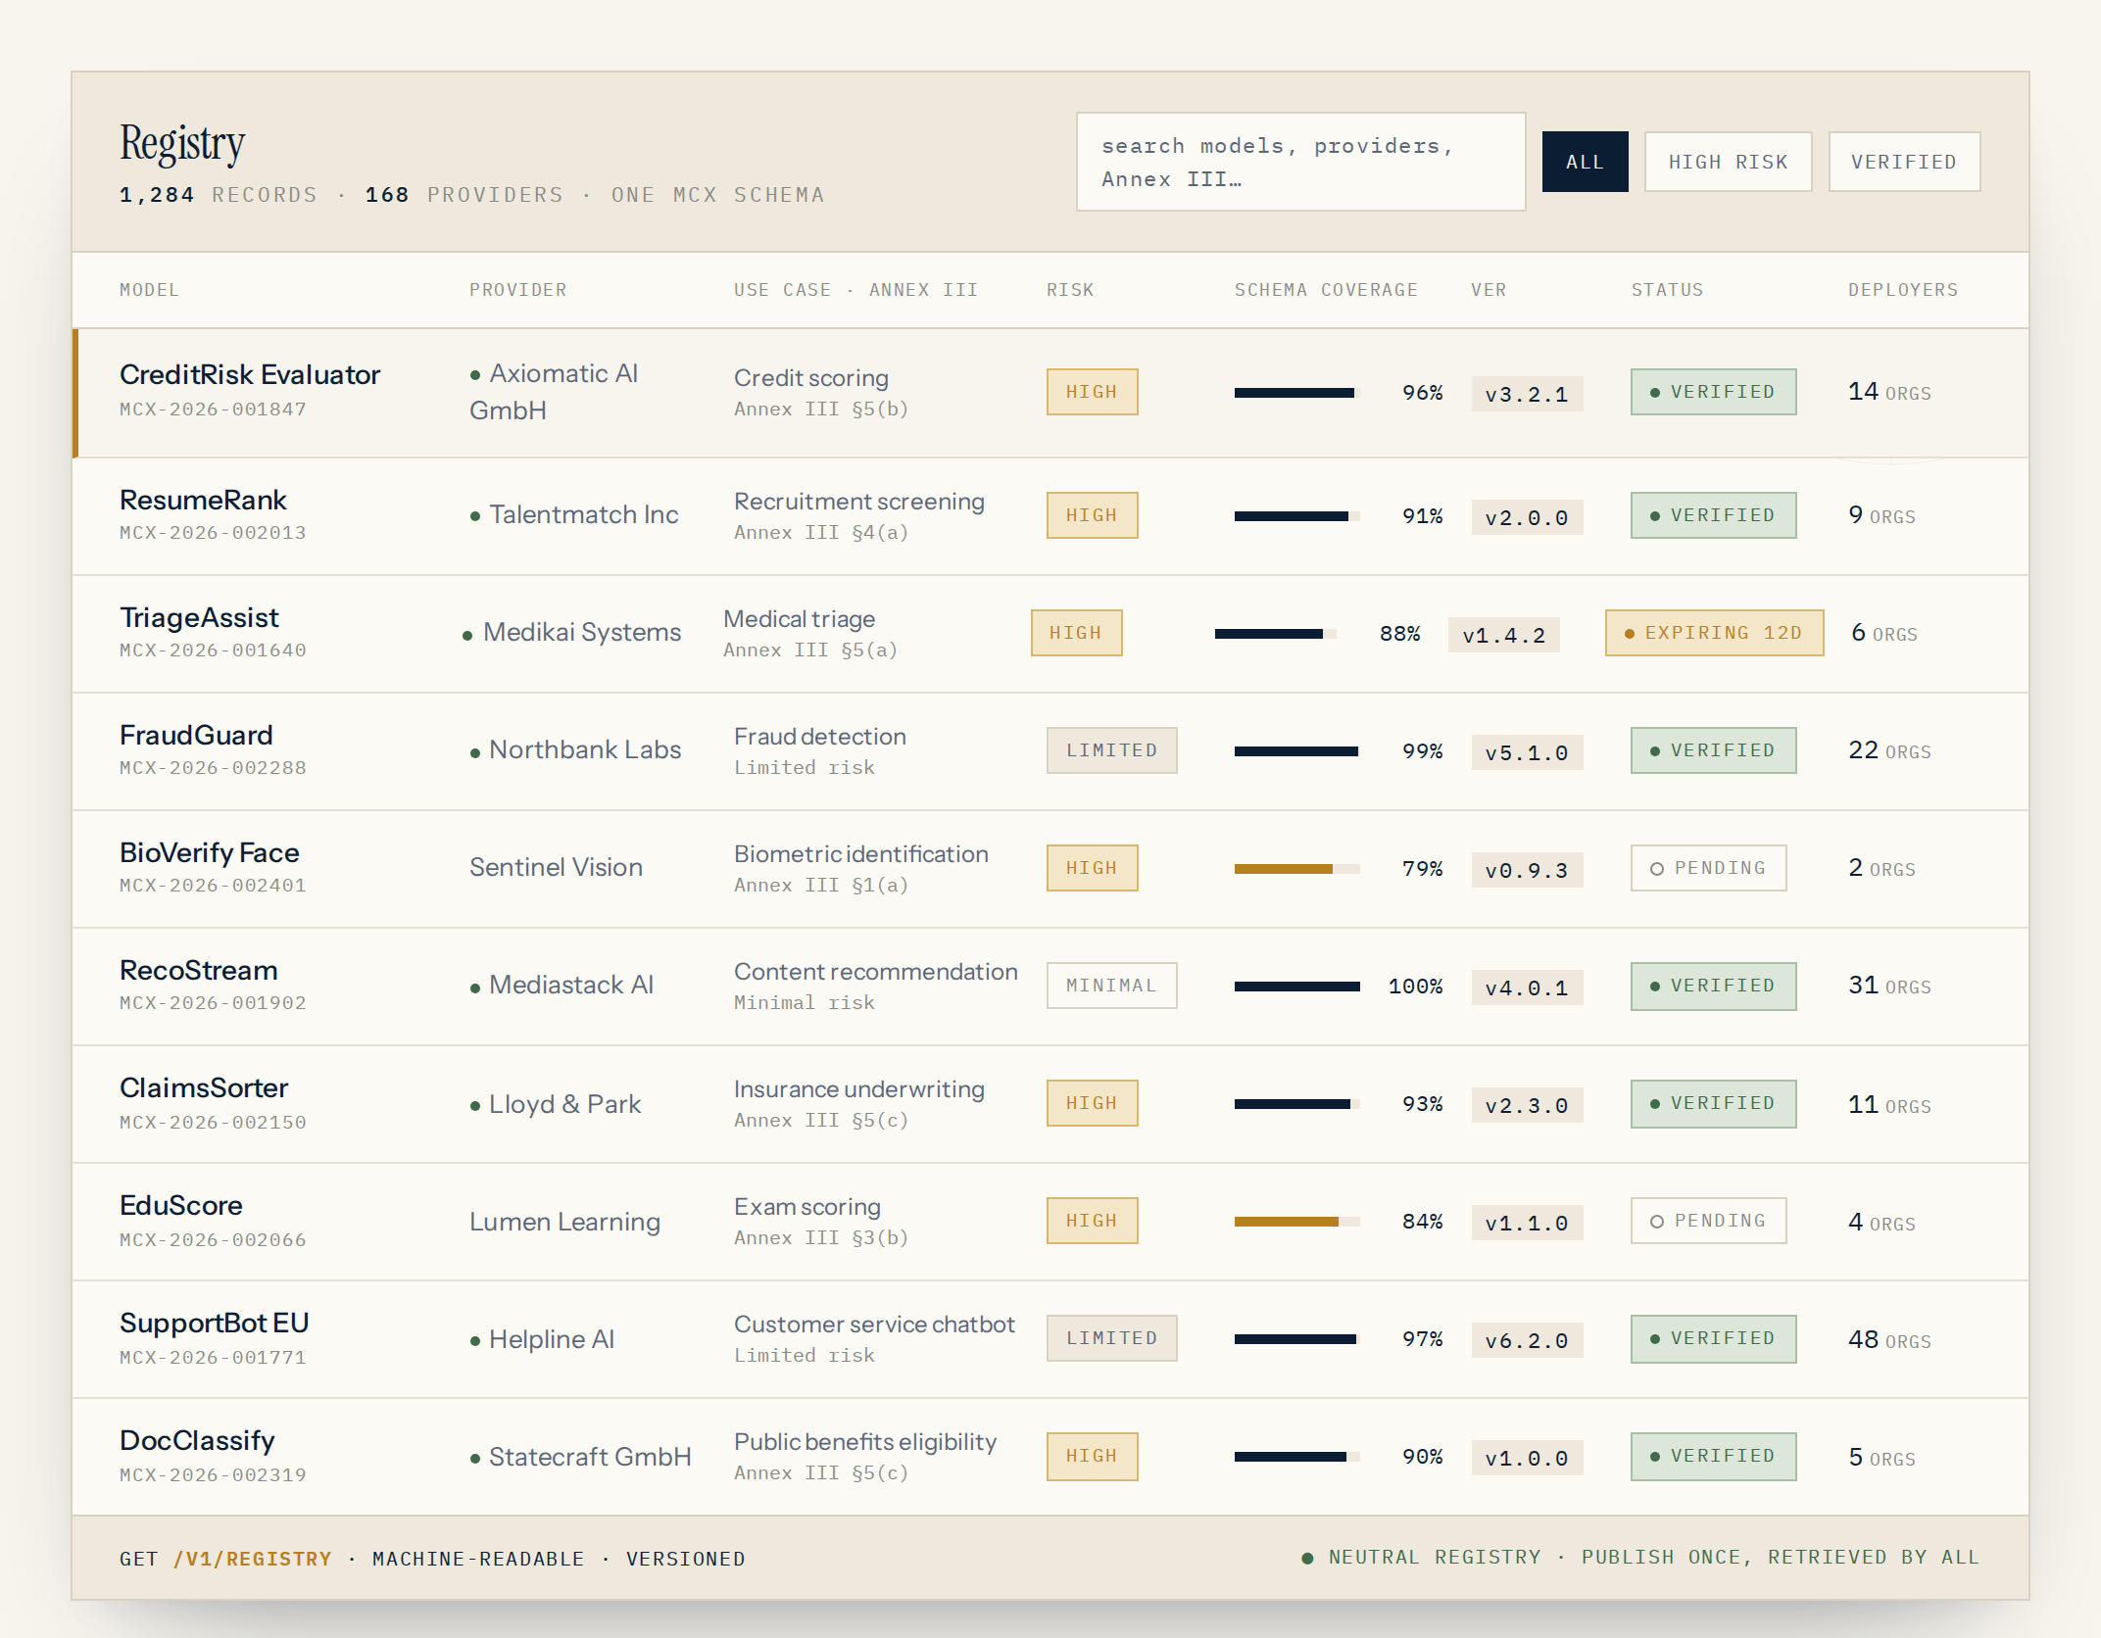Open the RecoStream model record
Screen dimensions: 2101x1638
pyautogui.click(x=199, y=970)
